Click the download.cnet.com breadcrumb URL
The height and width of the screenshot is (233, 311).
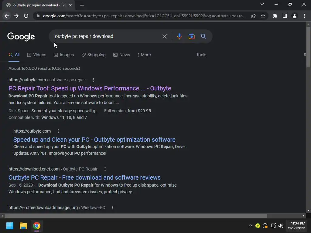[53, 169]
